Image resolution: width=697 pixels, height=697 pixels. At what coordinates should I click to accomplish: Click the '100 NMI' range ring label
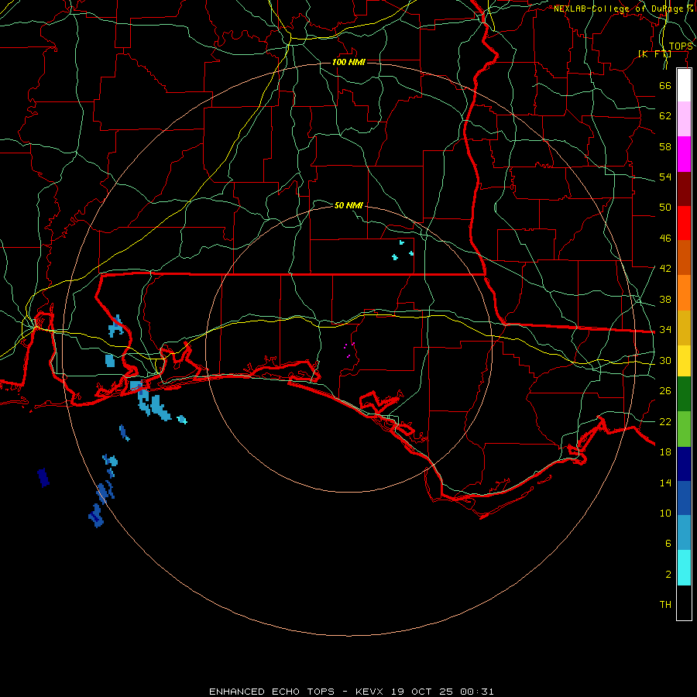click(x=348, y=62)
